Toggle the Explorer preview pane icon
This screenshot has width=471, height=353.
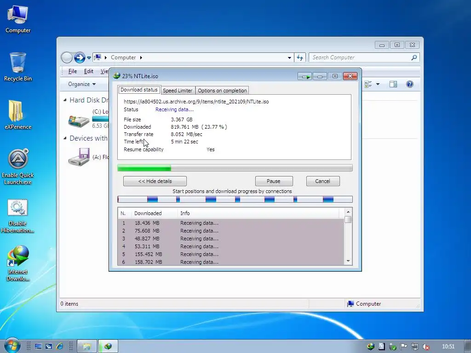(x=393, y=84)
